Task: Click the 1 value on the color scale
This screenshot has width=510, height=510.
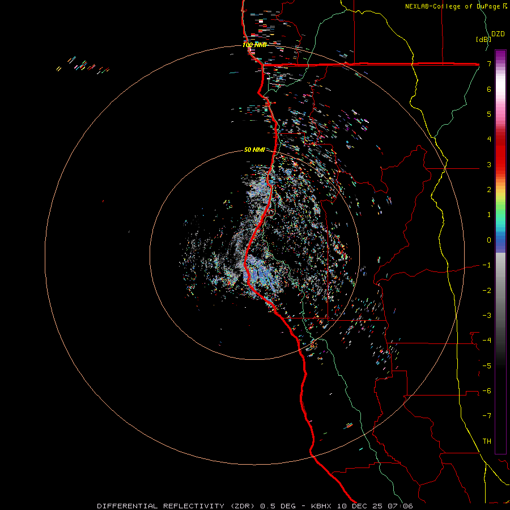Action: tap(489, 215)
